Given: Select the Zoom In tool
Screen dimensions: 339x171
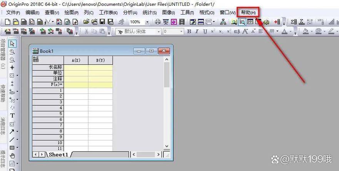Looking at the screenshot, I should click(x=12, y=52).
